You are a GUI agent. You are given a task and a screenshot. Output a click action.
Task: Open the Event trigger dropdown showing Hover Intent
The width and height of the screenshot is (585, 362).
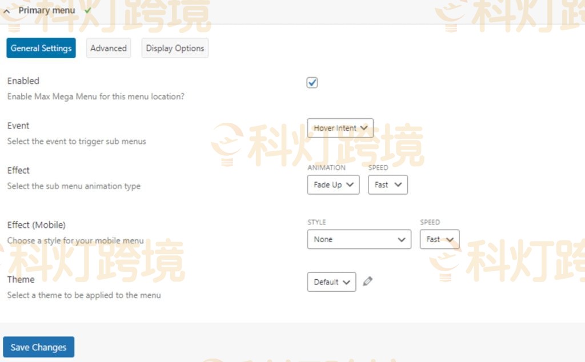tap(340, 128)
